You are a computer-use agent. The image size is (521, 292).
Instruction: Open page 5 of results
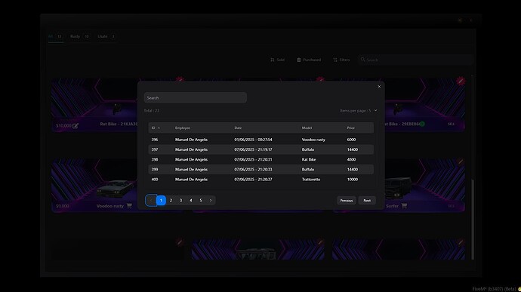201,200
